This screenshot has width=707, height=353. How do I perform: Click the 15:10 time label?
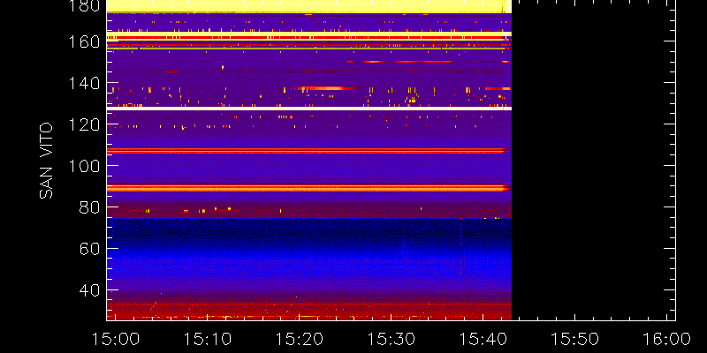pyautogui.click(x=208, y=339)
